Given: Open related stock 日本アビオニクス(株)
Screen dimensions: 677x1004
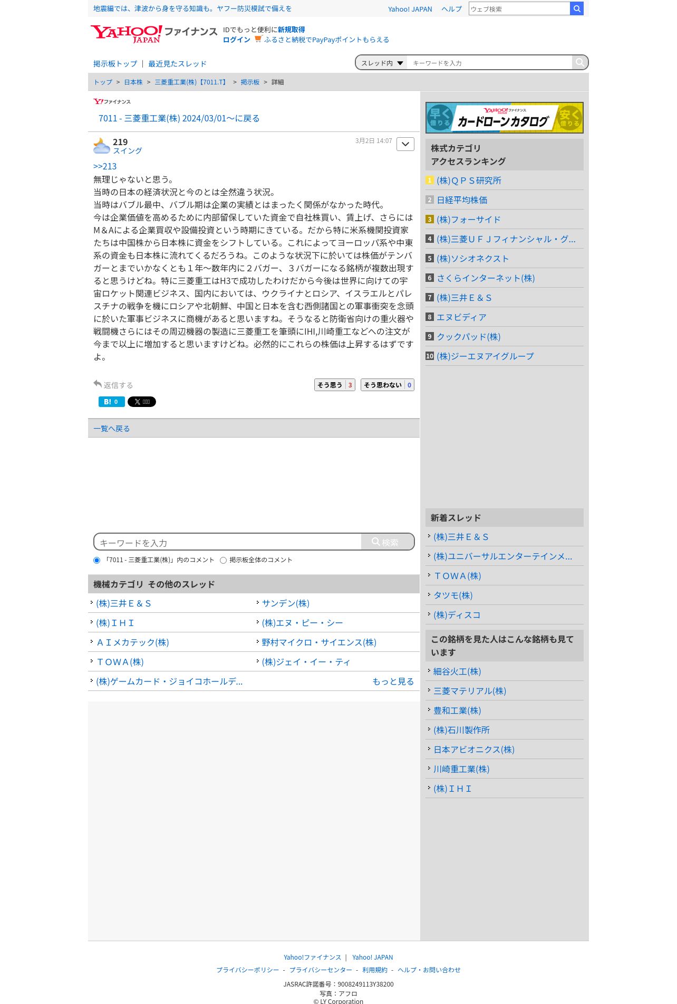Looking at the screenshot, I should [474, 750].
